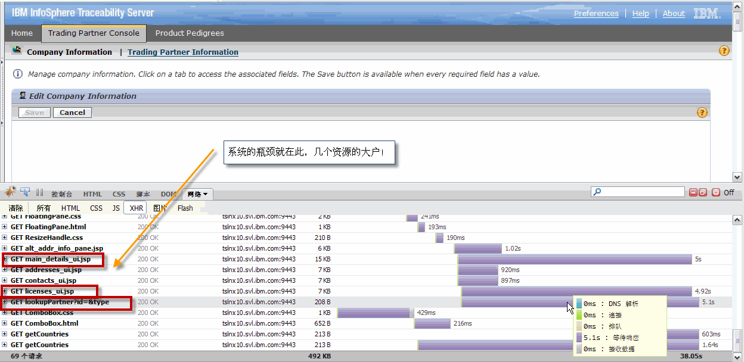744x362 pixels.
Task: Show all requests with 所有 filter
Action: point(44,208)
